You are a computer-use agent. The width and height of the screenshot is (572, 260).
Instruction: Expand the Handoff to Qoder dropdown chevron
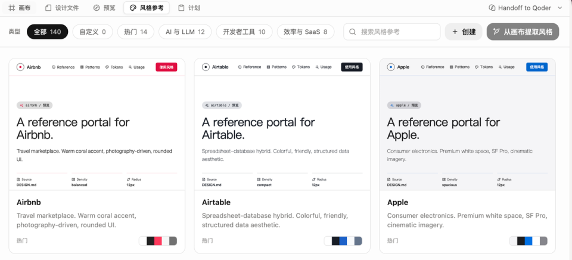560,8
